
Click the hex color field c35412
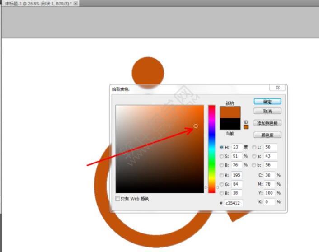point(234,203)
